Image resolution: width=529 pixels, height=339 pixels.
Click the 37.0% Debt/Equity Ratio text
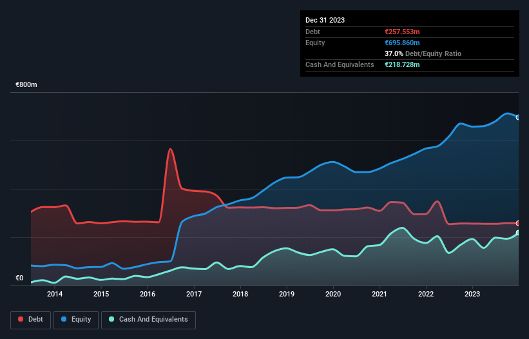pos(423,53)
